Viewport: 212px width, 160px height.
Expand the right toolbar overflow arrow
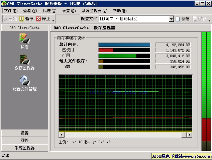tap(209, 21)
